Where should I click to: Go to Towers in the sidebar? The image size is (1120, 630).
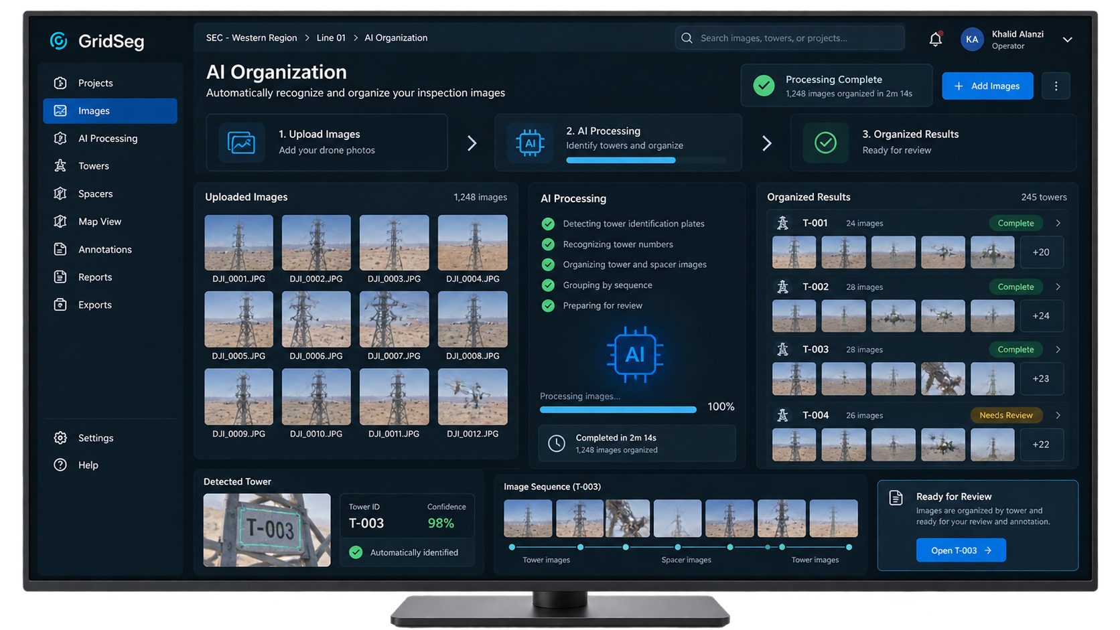point(110,166)
